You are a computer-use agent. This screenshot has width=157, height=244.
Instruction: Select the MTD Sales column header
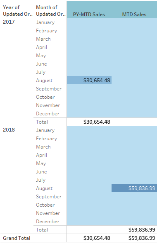pos(134,15)
